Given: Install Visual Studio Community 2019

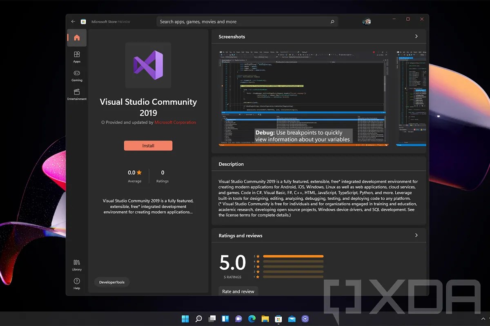Looking at the screenshot, I should [148, 145].
